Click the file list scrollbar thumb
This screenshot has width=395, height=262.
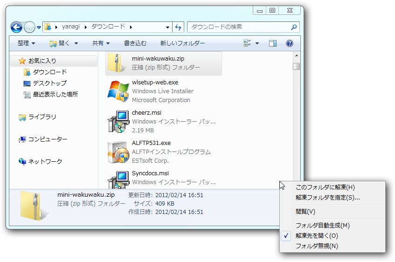[x=297, y=66]
